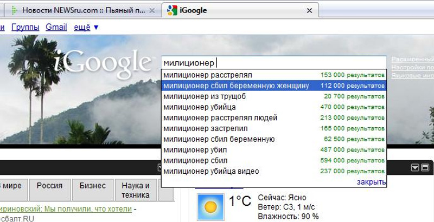Click the Влажность: 90 % text
Screen dimensions: 434x222
(288, 216)
